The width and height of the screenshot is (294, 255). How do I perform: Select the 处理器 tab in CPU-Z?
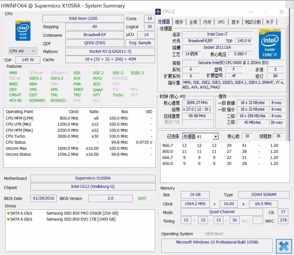[164, 22]
